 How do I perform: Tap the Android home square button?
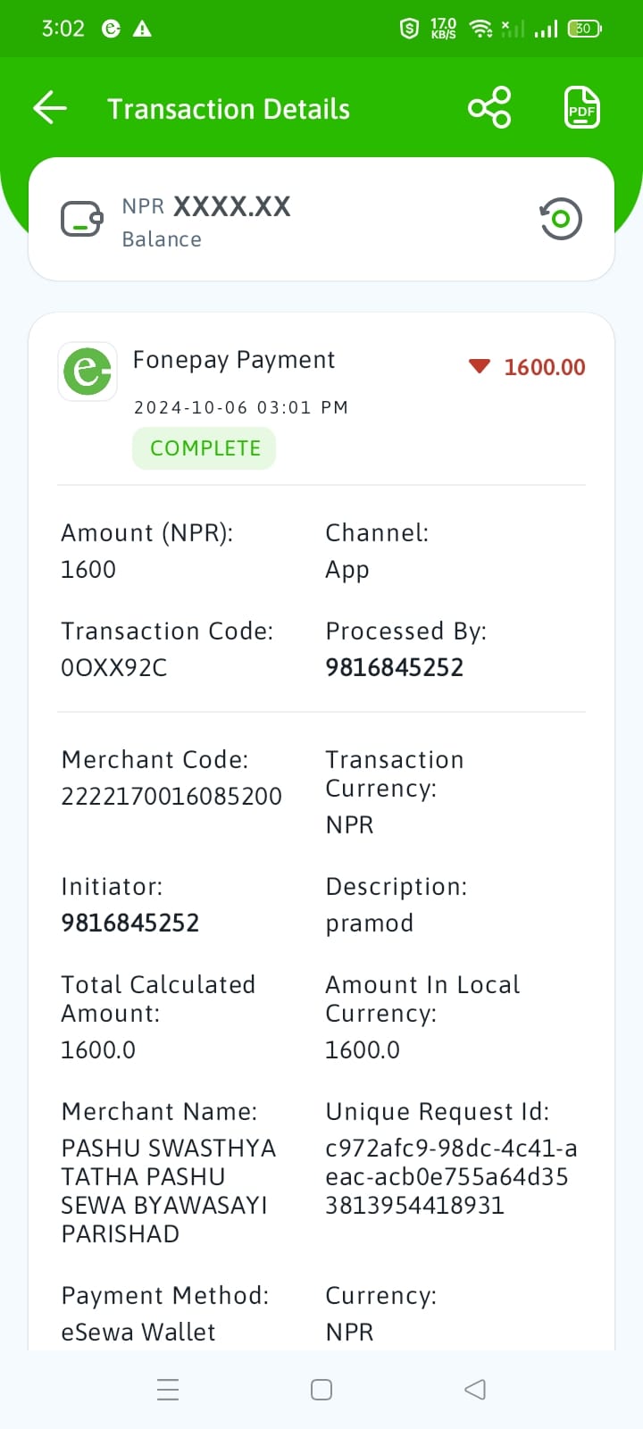(321, 1390)
